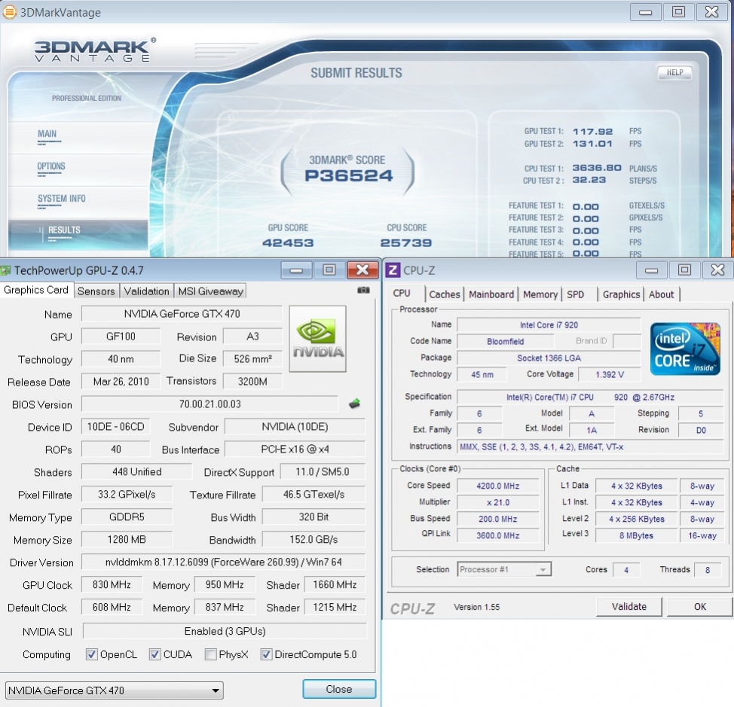Click the CPU score 25739
This screenshot has width=734, height=707.
[406, 242]
